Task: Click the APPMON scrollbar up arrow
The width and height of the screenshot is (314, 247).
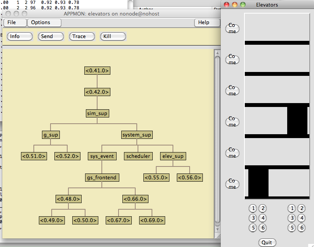Action: [217, 53]
